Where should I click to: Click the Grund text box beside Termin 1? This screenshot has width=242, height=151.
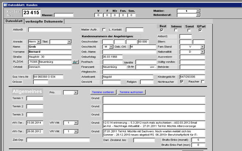(154, 100)
